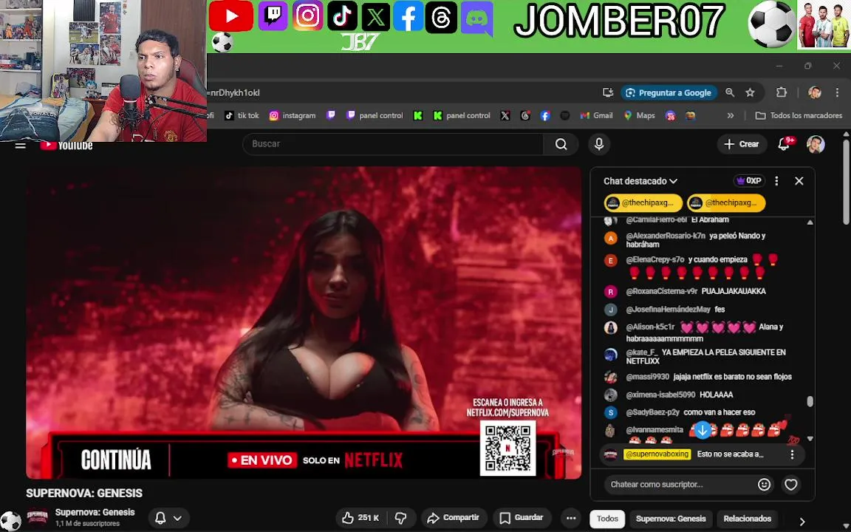This screenshot has width=851, height=532.
Task: Start voice search with the microphone icon
Action: click(599, 144)
